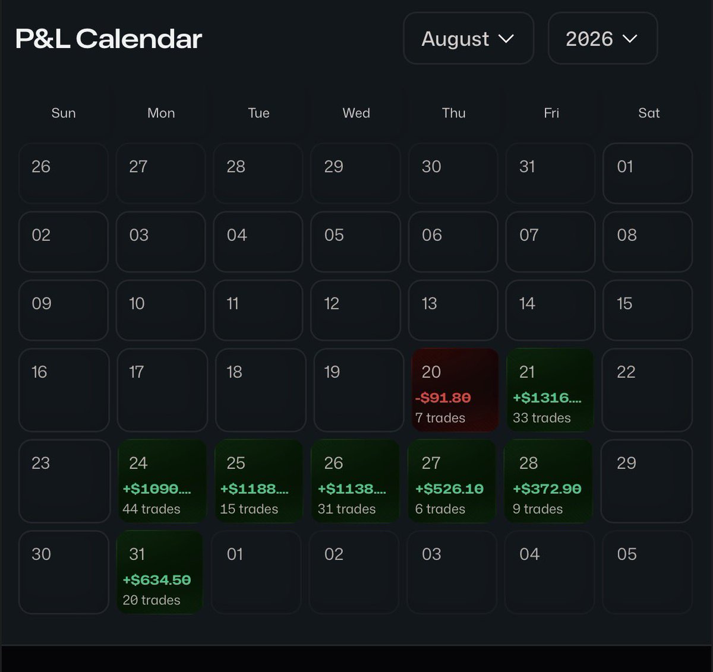Select the August 07 day cell
Screen dimensions: 713x672
(551, 242)
